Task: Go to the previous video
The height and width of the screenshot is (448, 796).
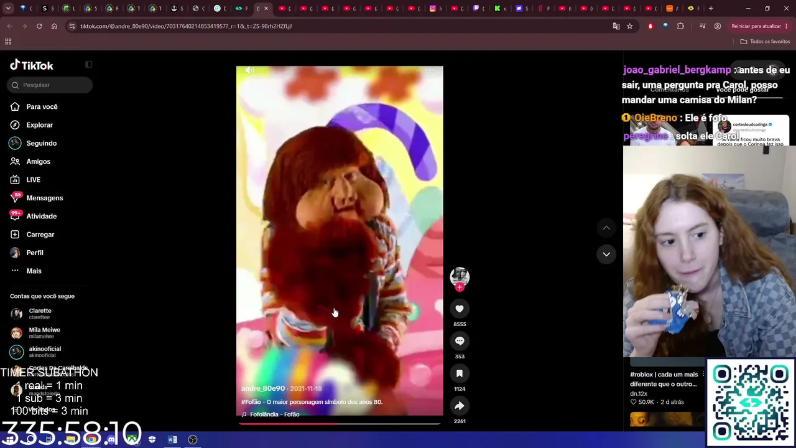Action: pos(606,228)
